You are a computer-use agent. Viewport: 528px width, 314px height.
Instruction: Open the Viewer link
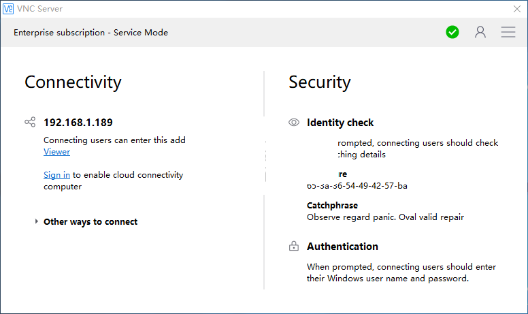click(x=57, y=152)
